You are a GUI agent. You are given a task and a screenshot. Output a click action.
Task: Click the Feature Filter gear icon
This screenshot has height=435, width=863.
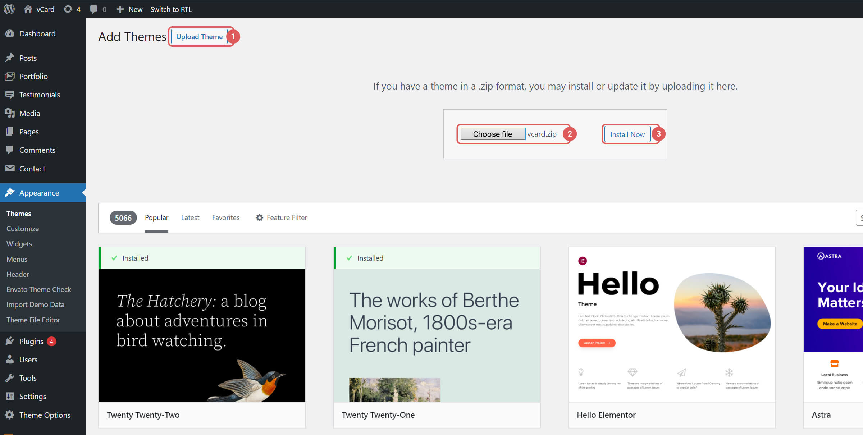pos(259,218)
